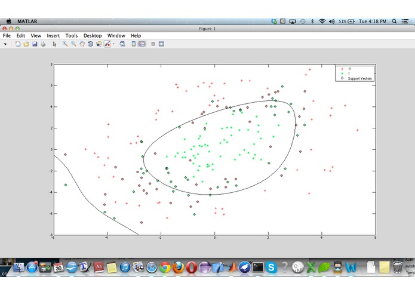
Task: Activate the Zoom In magnifier tool
Action: [65, 44]
